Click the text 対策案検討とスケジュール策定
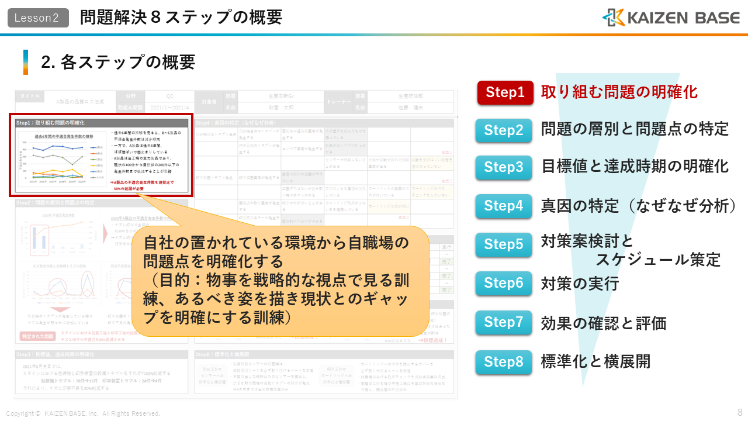 (631, 250)
